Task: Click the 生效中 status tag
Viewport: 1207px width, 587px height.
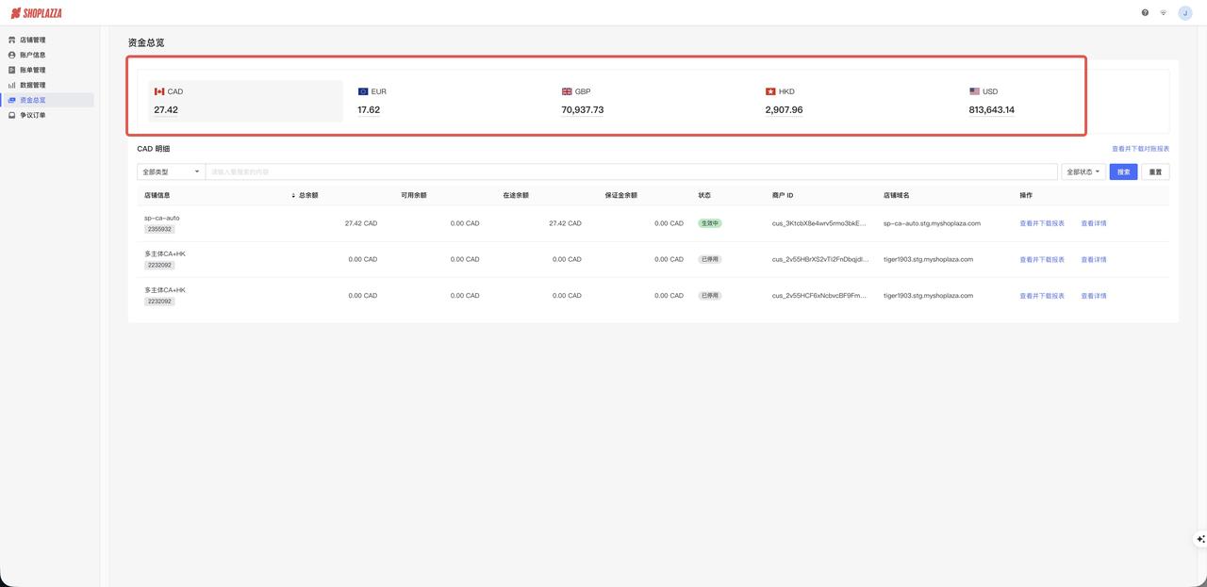Action: 710,223
